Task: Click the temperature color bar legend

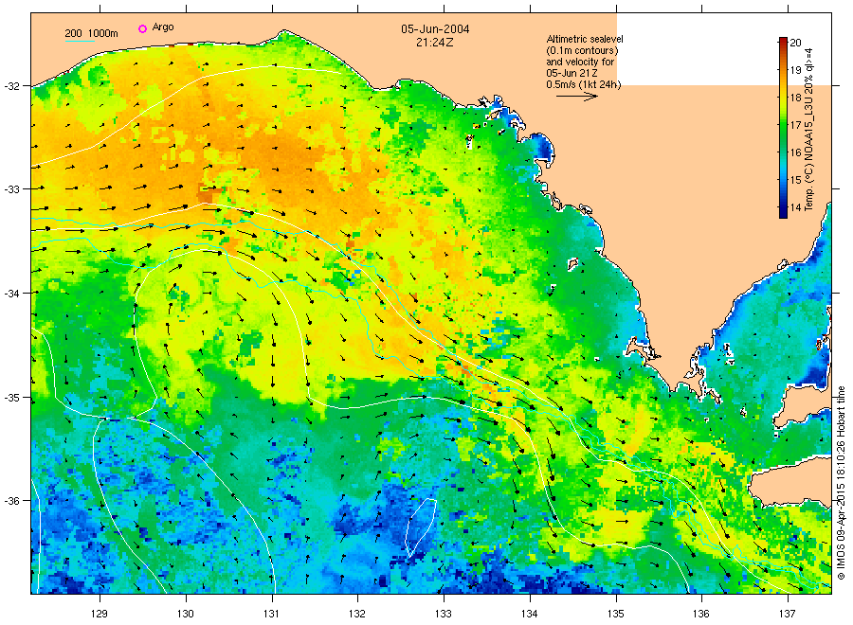Action: [x=783, y=128]
